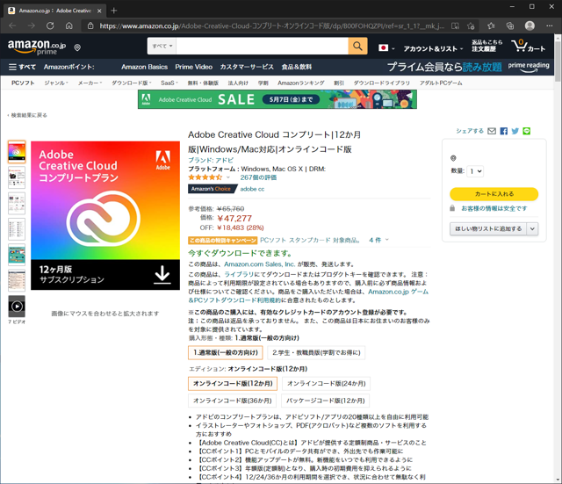Click the location pin icon in buy box

[x=453, y=158]
